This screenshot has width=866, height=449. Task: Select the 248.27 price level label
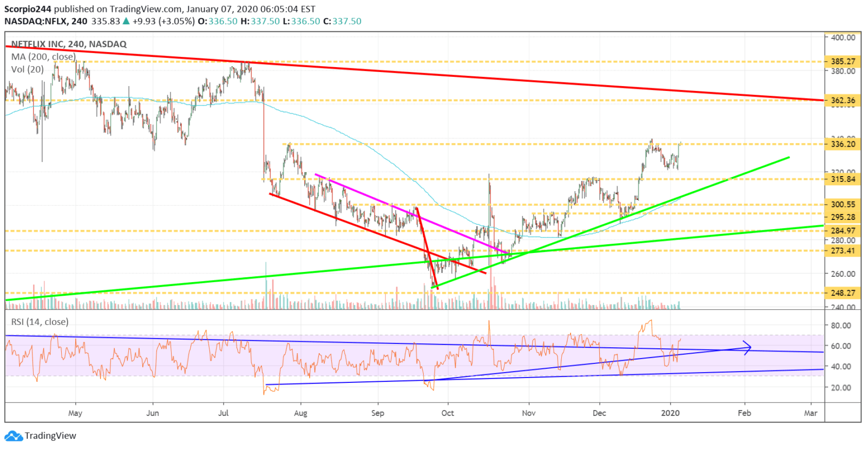click(842, 293)
